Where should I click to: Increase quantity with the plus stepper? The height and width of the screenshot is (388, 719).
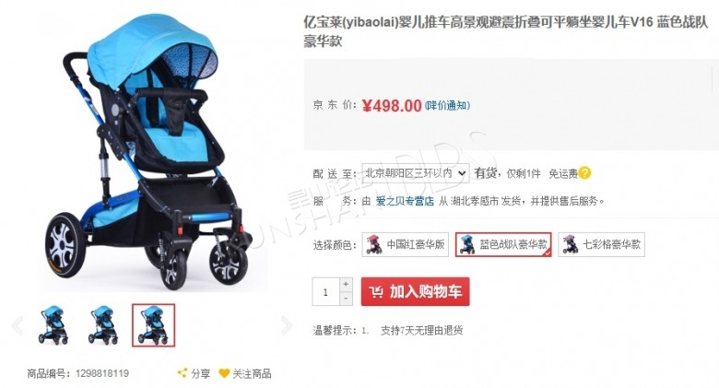coord(346,285)
